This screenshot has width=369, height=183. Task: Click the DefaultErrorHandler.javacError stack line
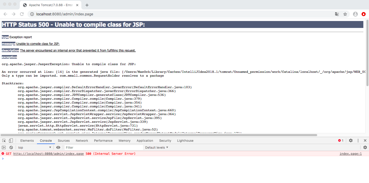coord(105,87)
